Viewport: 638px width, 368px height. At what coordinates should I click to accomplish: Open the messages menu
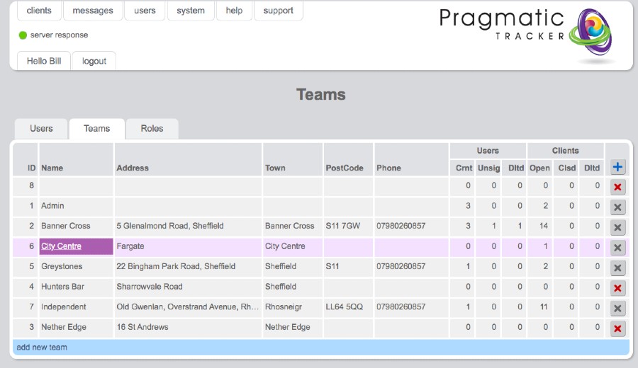93,11
